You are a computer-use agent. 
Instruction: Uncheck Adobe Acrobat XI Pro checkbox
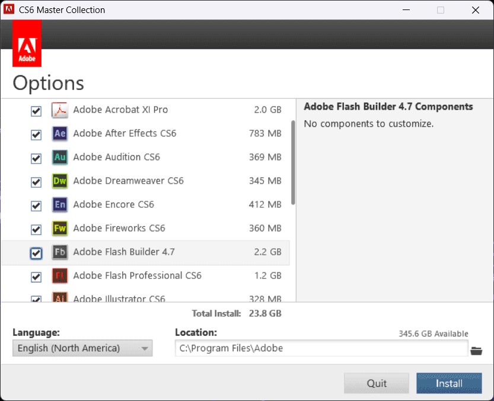[36, 111]
